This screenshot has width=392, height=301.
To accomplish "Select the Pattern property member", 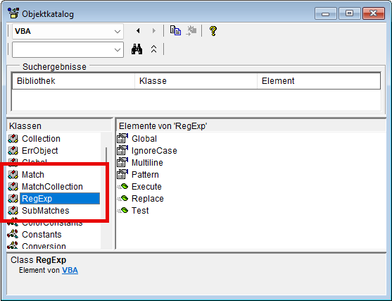I will (145, 175).
